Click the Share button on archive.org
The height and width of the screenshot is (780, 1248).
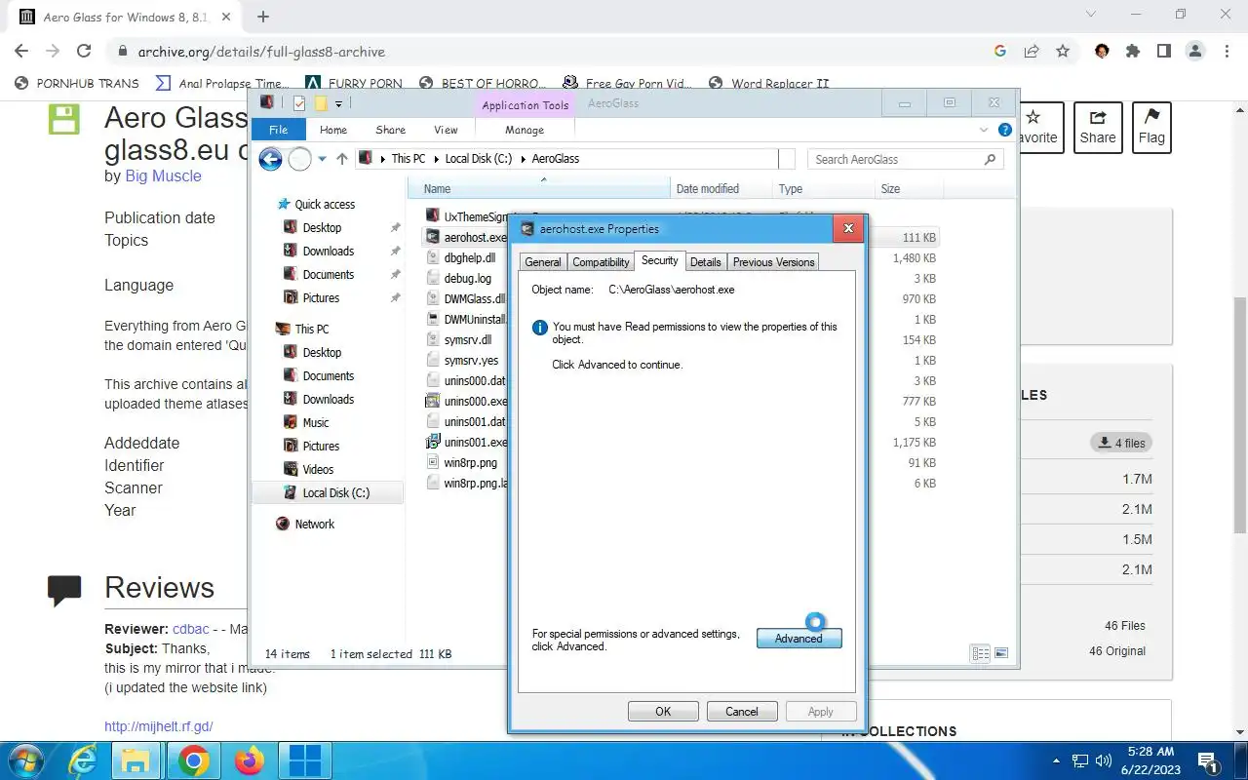point(1097,127)
